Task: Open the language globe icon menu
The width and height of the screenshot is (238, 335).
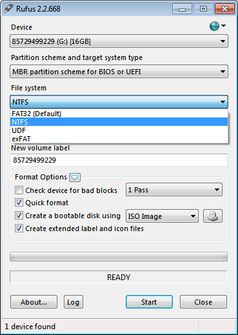Action: pyautogui.click(x=217, y=26)
